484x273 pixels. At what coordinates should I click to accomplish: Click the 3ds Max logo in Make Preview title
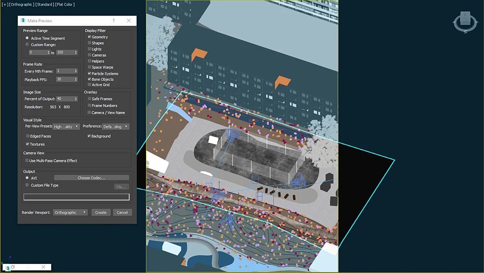coord(23,20)
